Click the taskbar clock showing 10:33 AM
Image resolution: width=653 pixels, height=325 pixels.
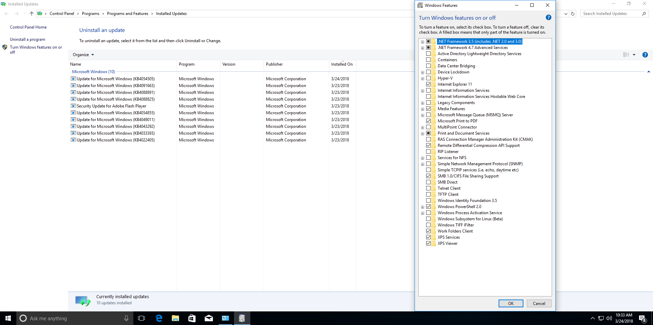click(x=624, y=318)
